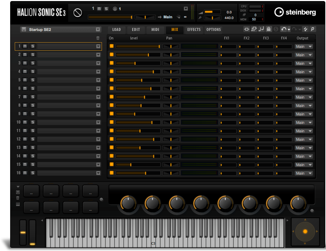Open the LOAD tab
This screenshot has height=251, width=326.
click(116, 30)
